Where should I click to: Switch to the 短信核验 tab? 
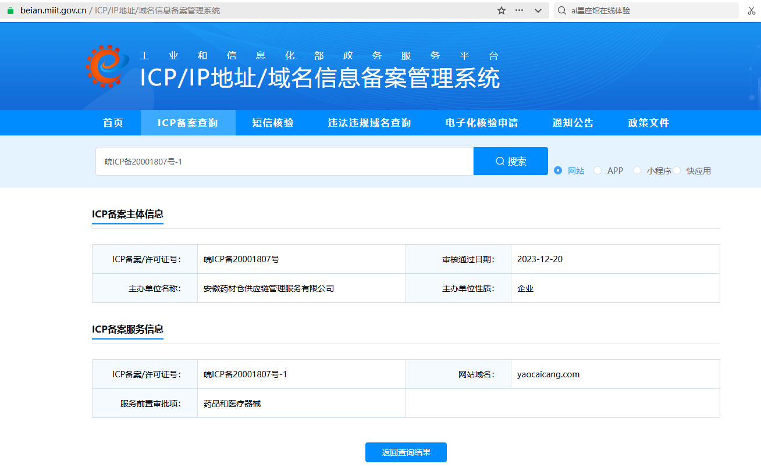tap(273, 123)
